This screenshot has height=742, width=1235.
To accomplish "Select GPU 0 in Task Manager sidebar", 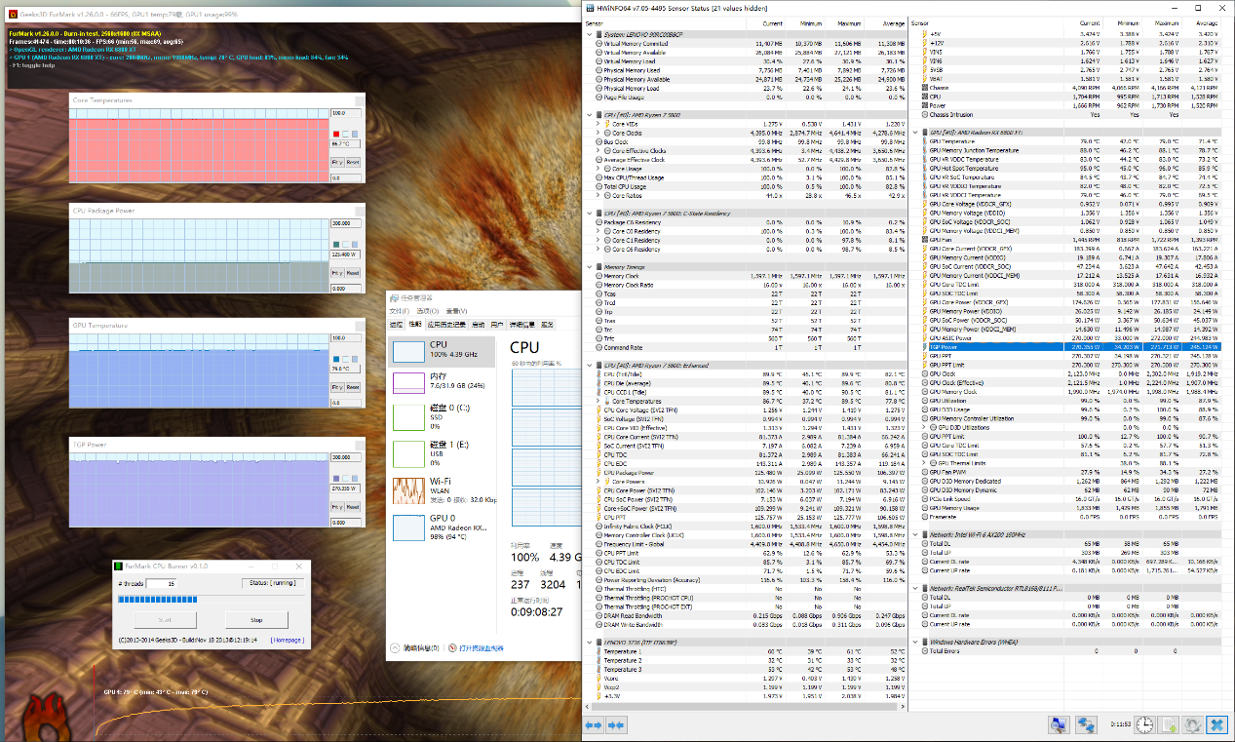I will coord(443,527).
